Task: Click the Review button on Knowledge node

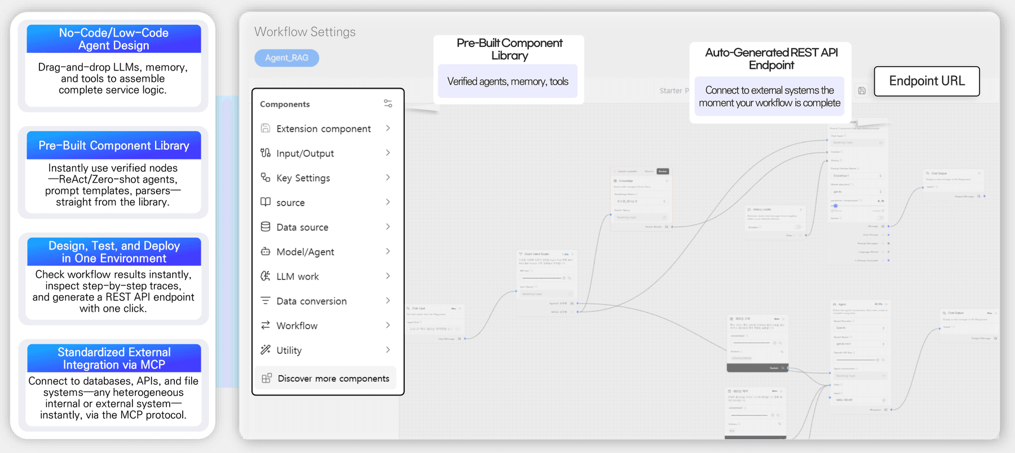Action: (x=663, y=171)
